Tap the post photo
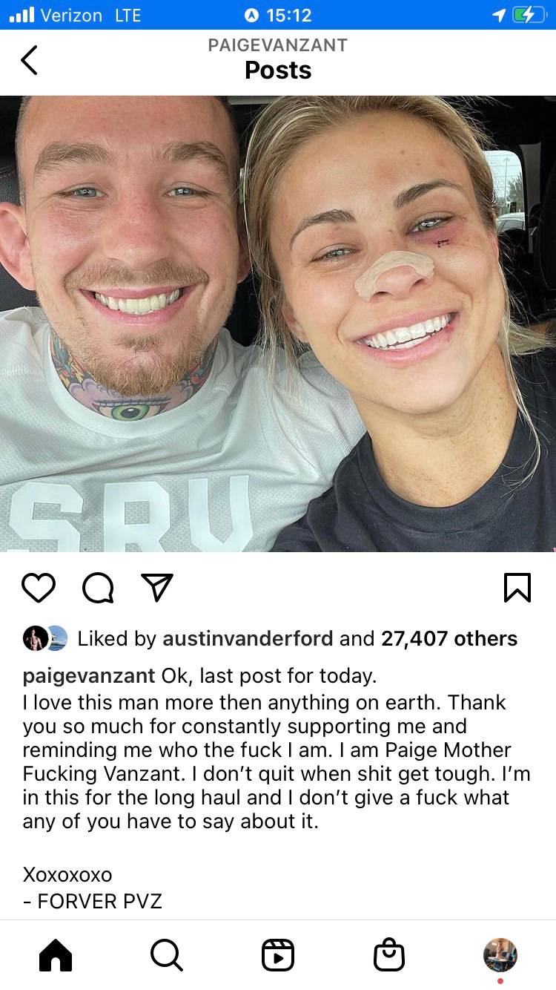 click(x=278, y=324)
